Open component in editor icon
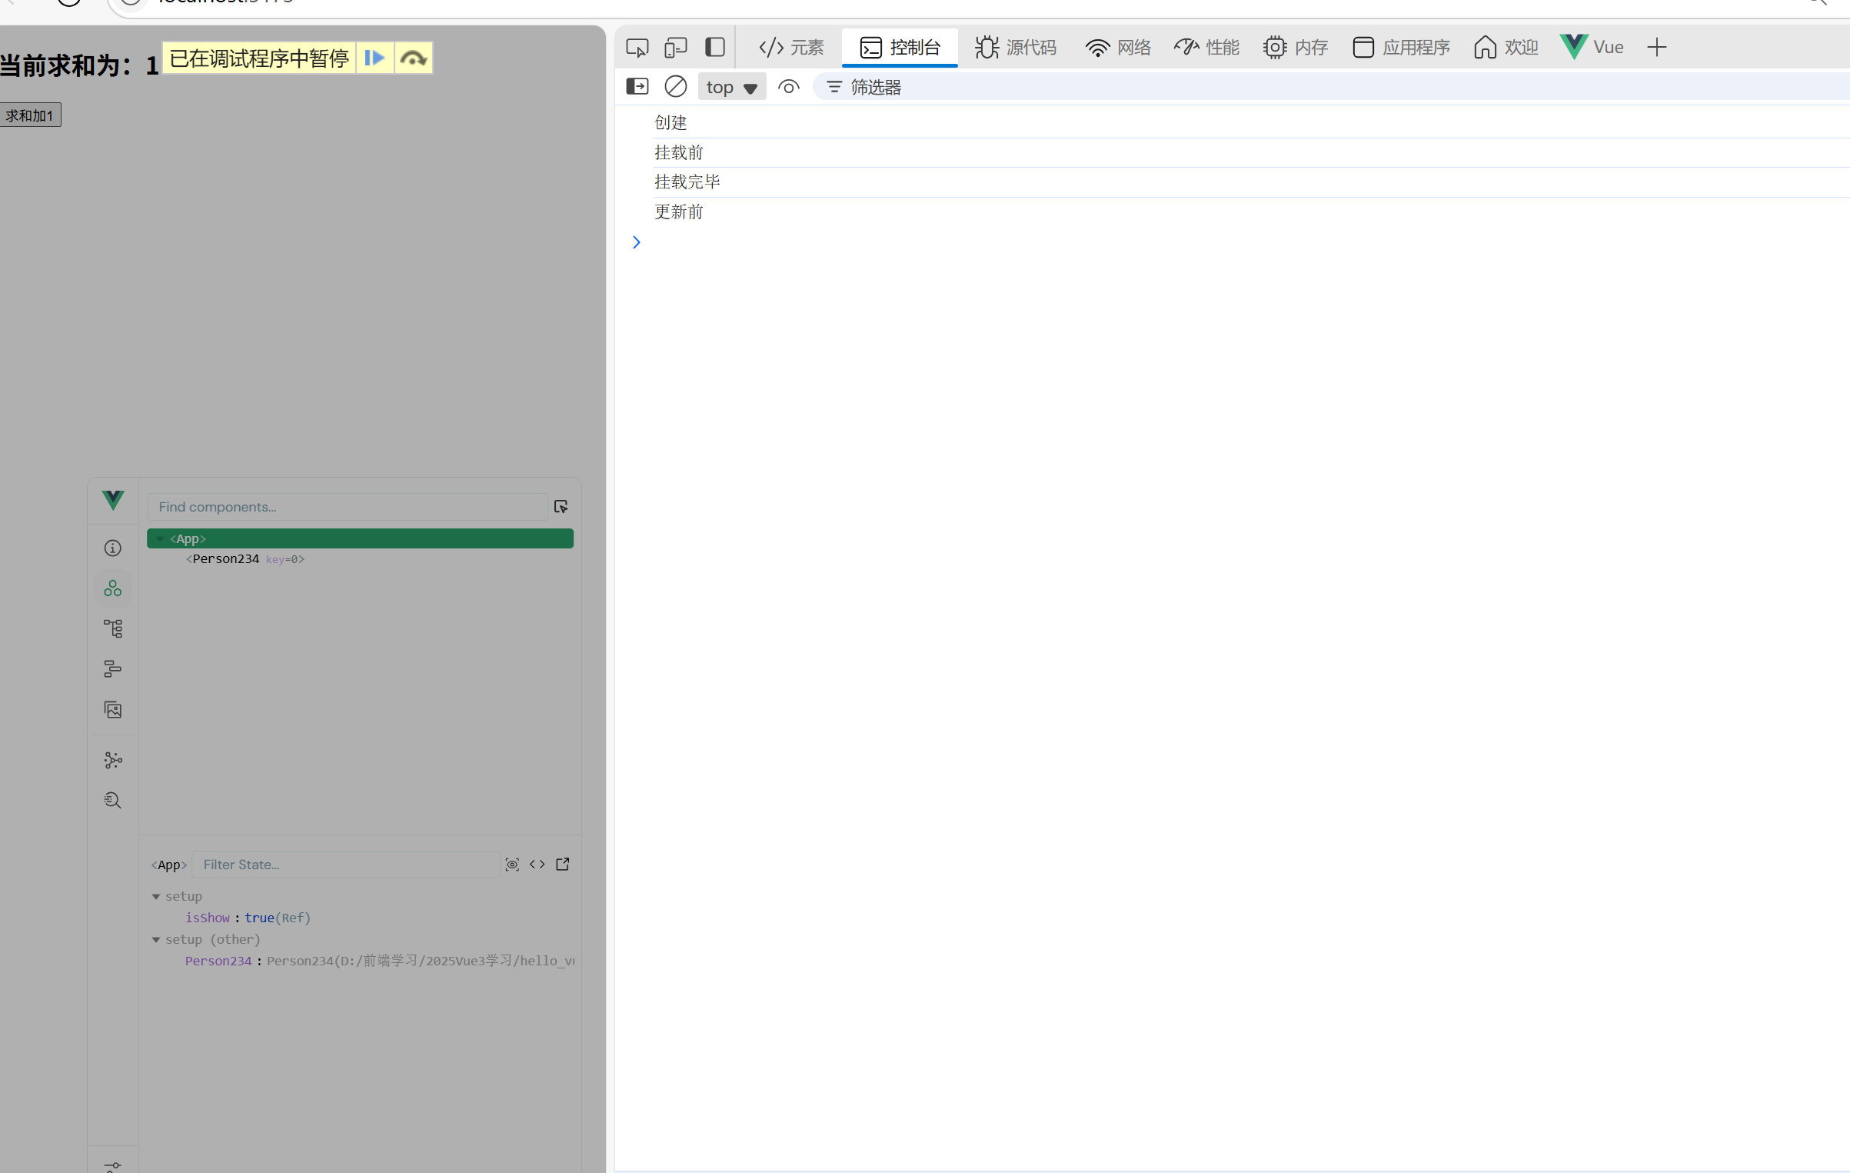This screenshot has height=1173, width=1850. click(563, 865)
